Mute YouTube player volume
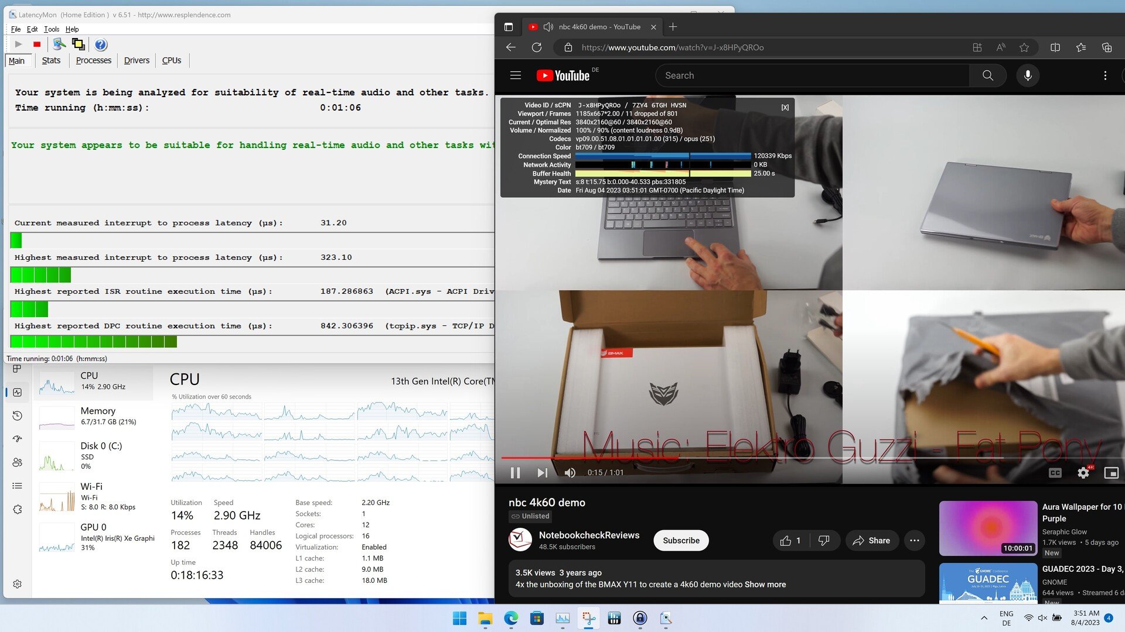 (570, 472)
